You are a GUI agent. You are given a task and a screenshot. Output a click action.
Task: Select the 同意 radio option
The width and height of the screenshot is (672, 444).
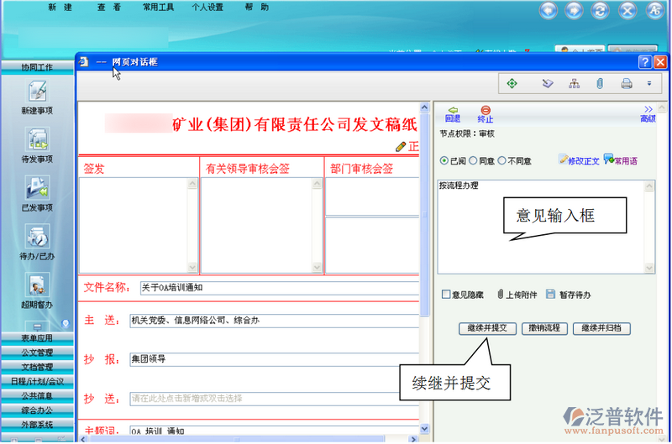(473, 160)
